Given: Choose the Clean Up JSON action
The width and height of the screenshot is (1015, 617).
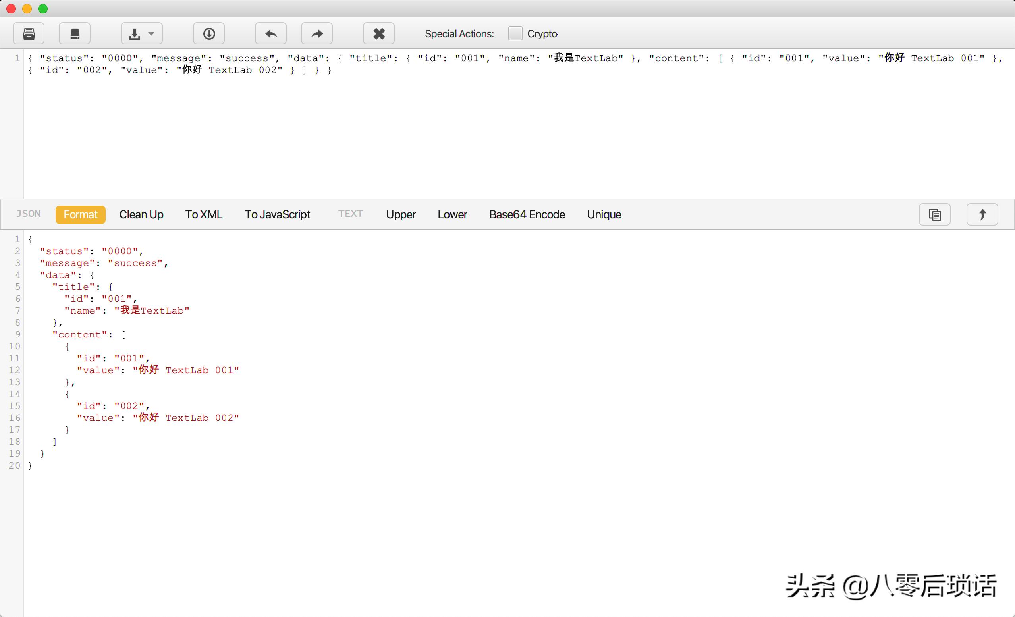Looking at the screenshot, I should tap(141, 214).
